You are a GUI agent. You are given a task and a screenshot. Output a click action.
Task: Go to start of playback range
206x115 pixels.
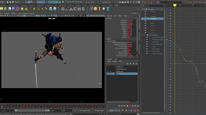(x=119, y=106)
